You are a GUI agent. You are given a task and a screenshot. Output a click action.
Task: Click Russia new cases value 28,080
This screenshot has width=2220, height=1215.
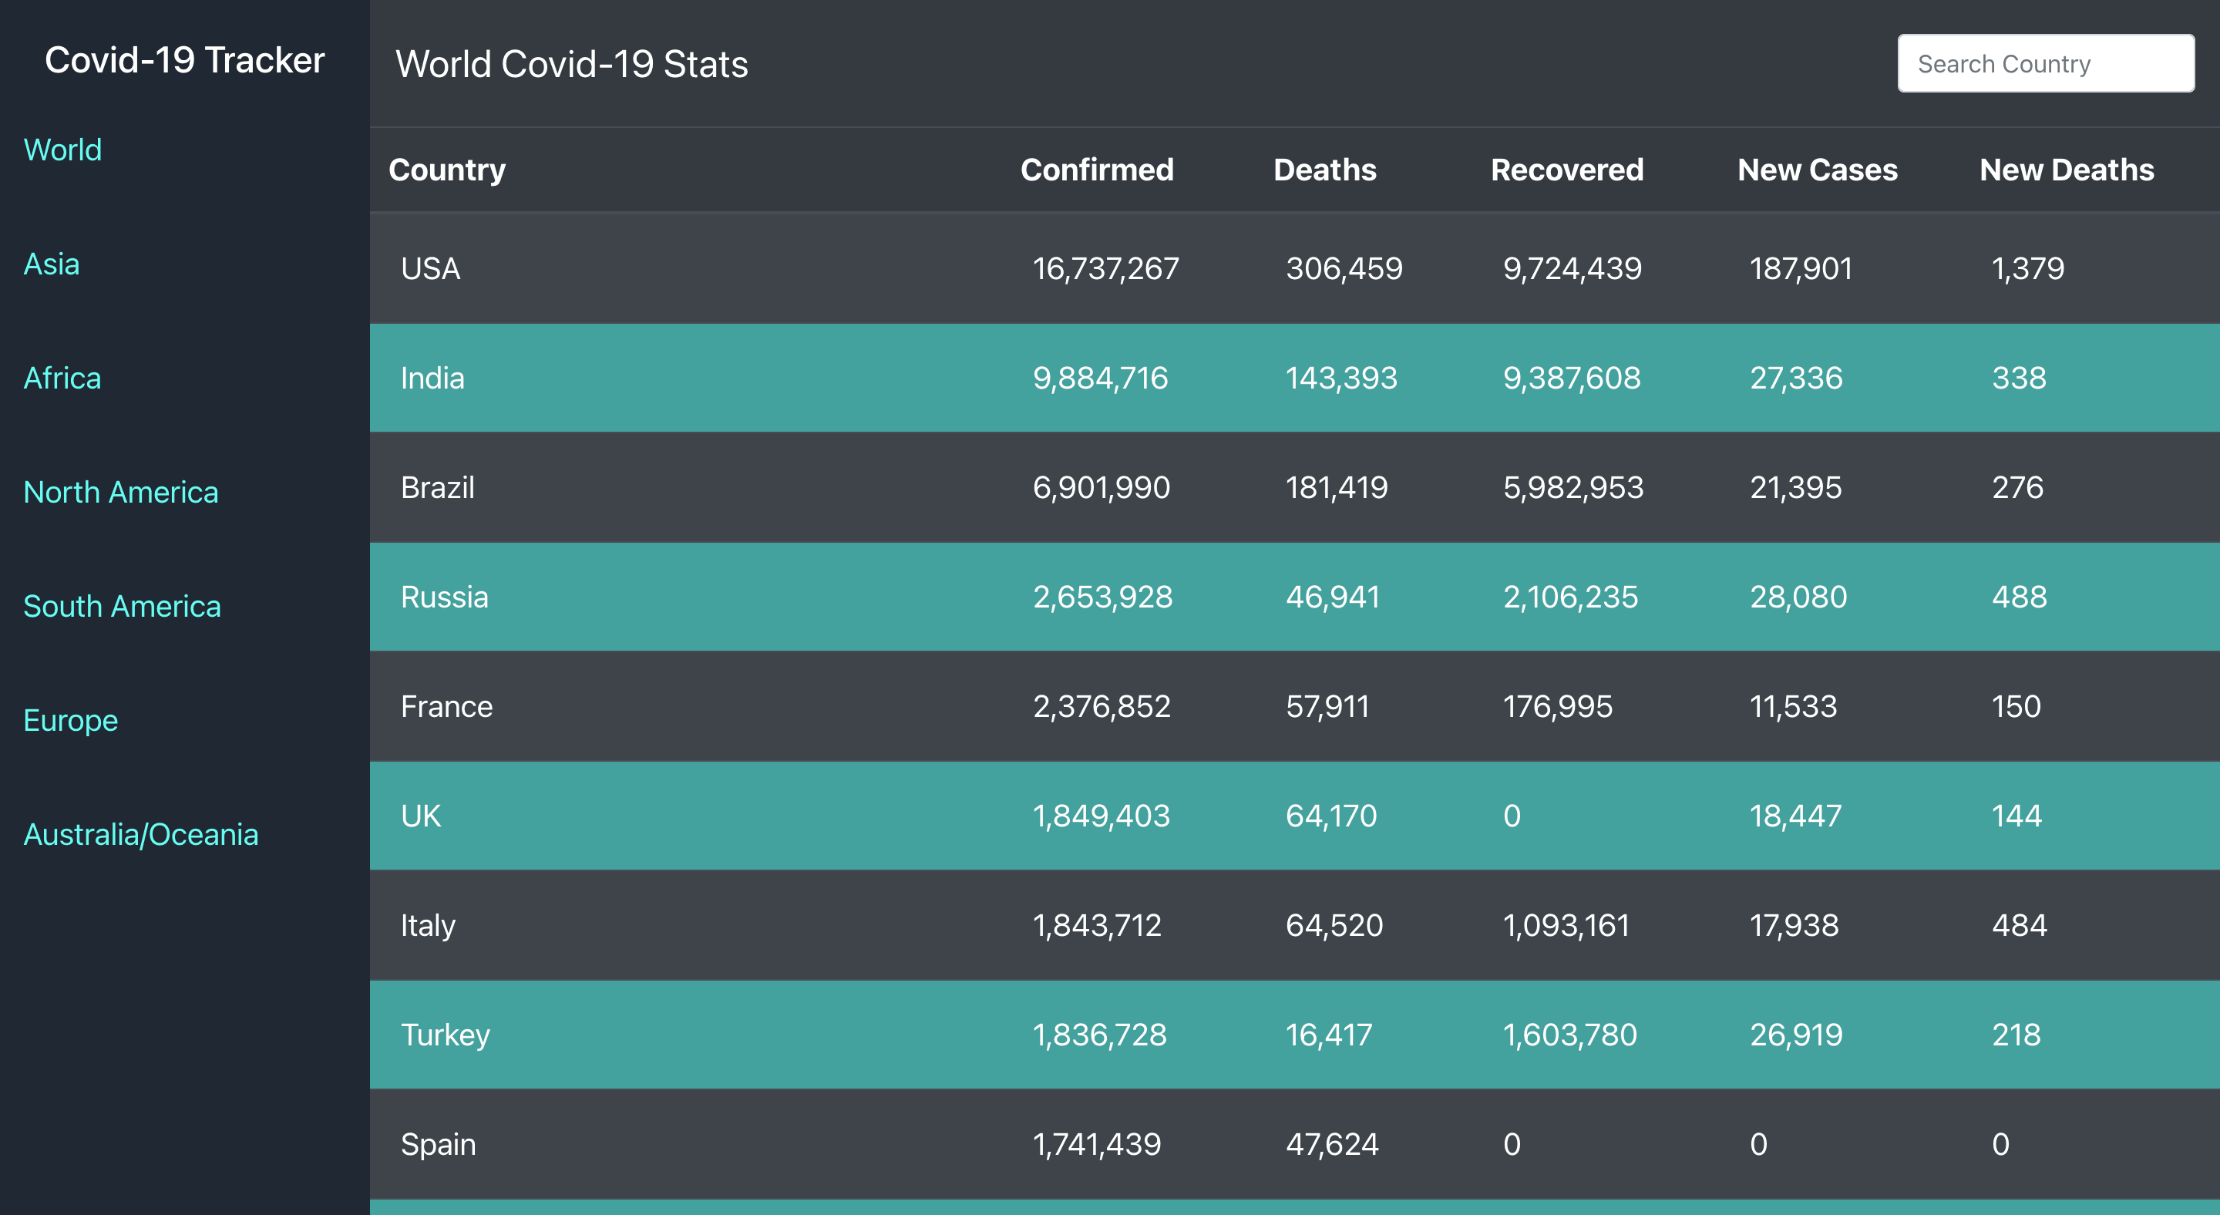[x=1798, y=597]
